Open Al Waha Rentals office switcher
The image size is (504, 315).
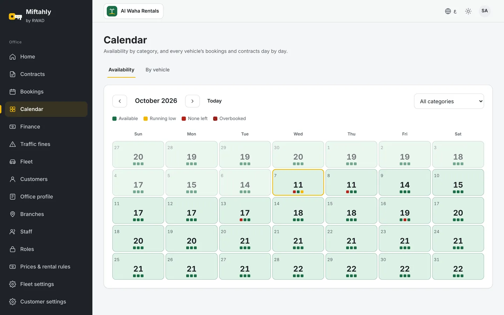click(x=133, y=11)
